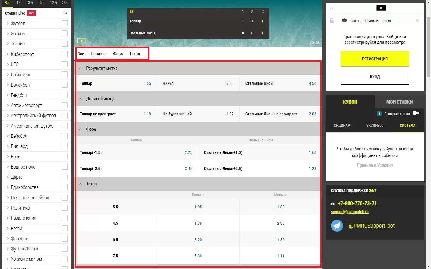
Task: Open the Мои ставки tab
Action: [x=399, y=102]
